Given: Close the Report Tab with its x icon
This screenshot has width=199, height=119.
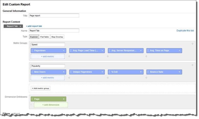Looking at the screenshot, I should click(20, 26).
